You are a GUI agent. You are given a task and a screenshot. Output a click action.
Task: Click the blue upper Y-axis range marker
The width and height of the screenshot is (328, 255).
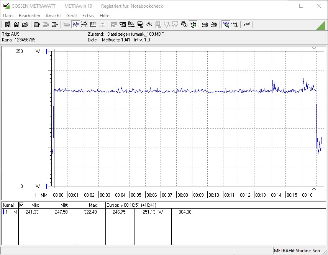47,51
